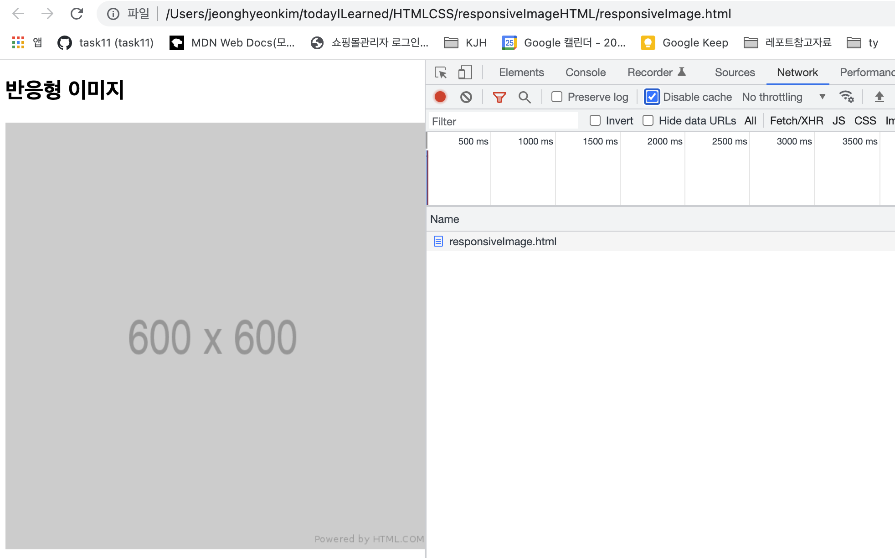Open the No throttling dropdown
This screenshot has width=895, height=558.
pyautogui.click(x=783, y=97)
